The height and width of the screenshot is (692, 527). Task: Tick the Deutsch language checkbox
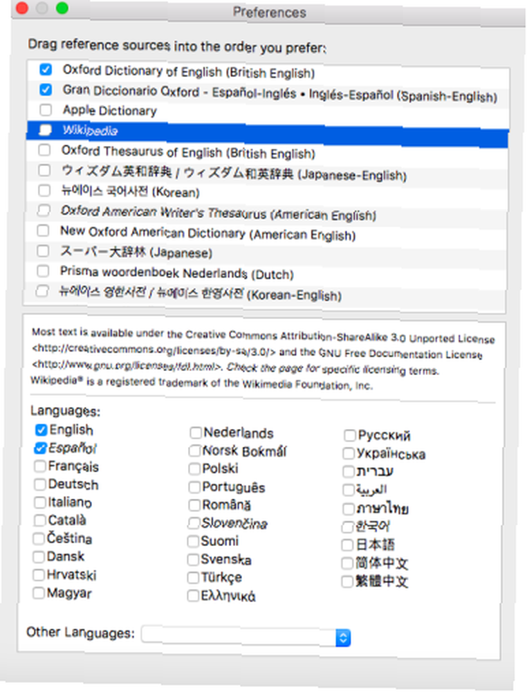(40, 484)
